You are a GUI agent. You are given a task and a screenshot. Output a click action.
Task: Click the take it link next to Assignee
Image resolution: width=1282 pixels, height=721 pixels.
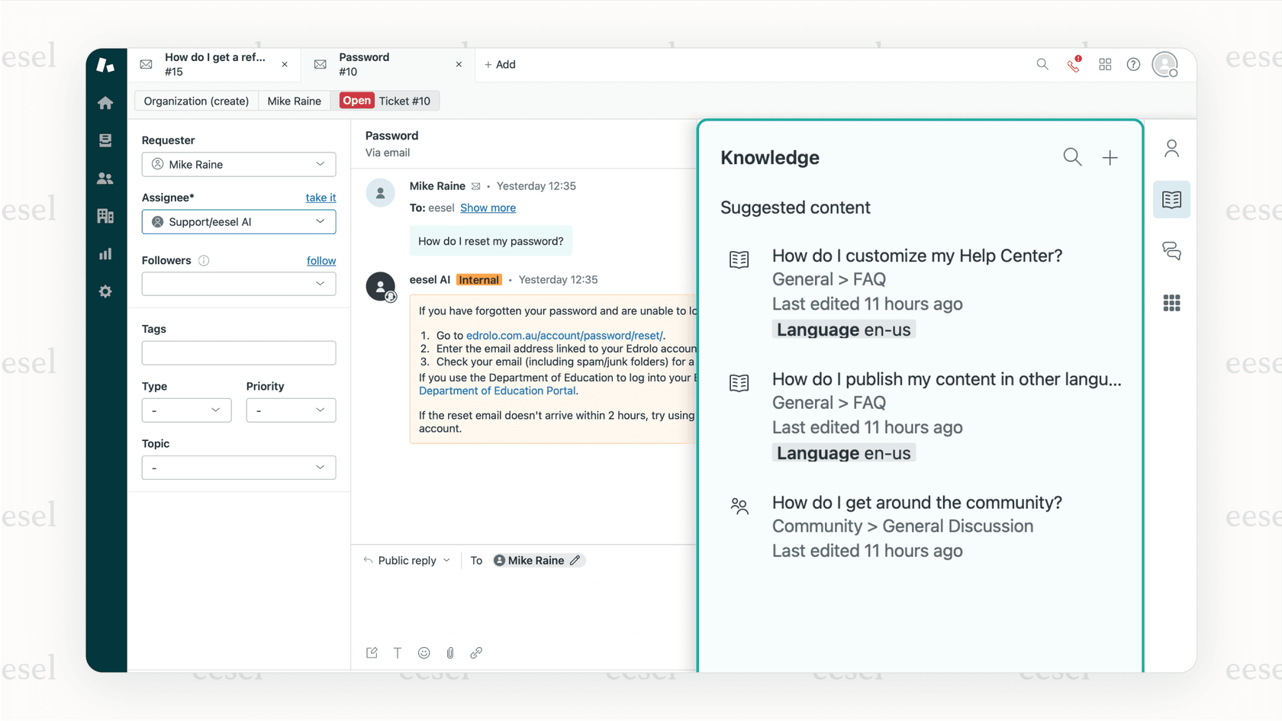(x=320, y=197)
